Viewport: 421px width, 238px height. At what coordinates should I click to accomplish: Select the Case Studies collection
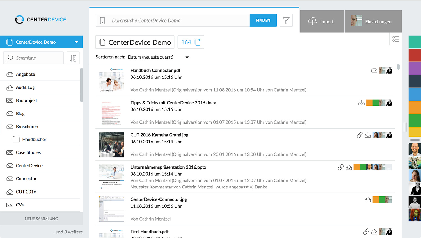coord(40,152)
